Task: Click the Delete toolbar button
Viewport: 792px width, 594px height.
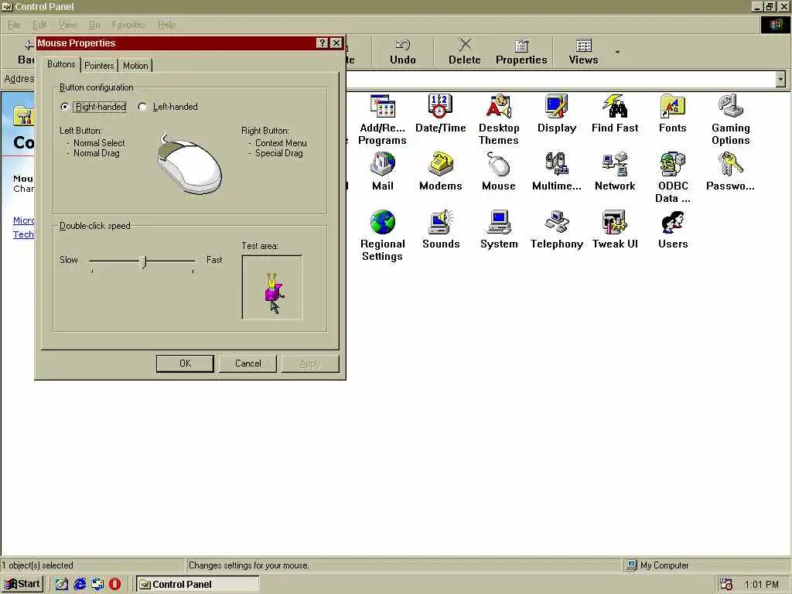Action: pos(464,52)
